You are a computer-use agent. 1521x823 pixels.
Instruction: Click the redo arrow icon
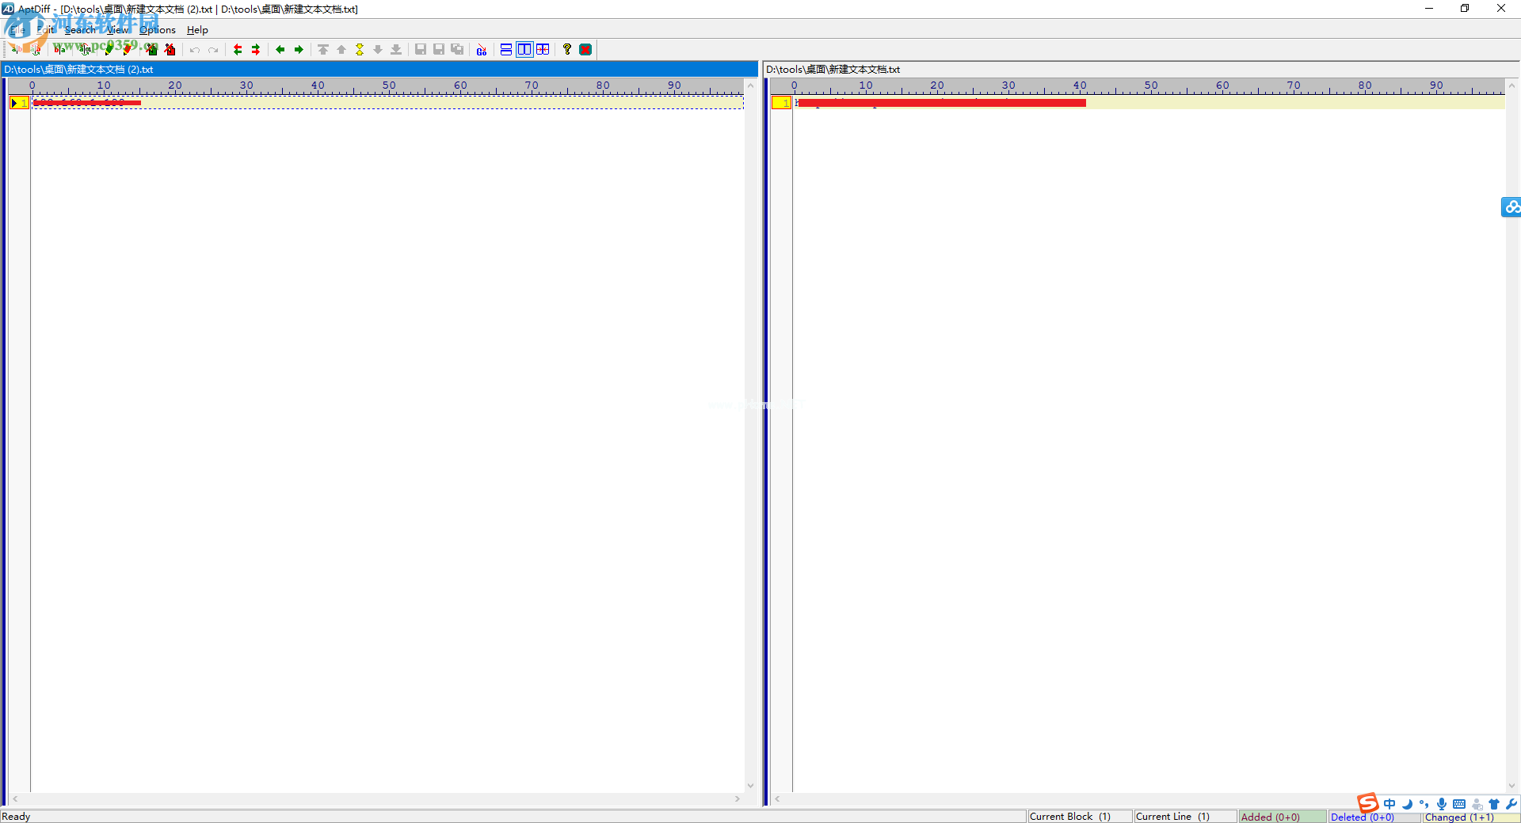(213, 49)
